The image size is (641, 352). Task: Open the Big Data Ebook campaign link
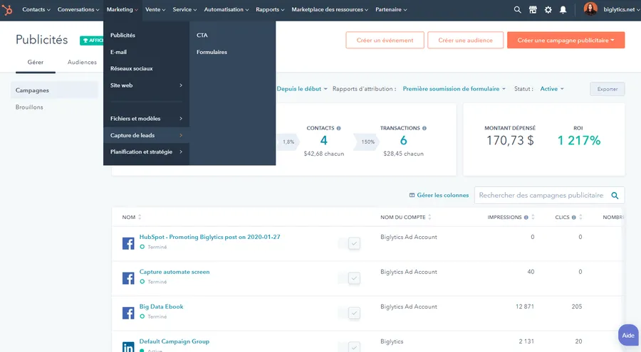pyautogui.click(x=161, y=306)
